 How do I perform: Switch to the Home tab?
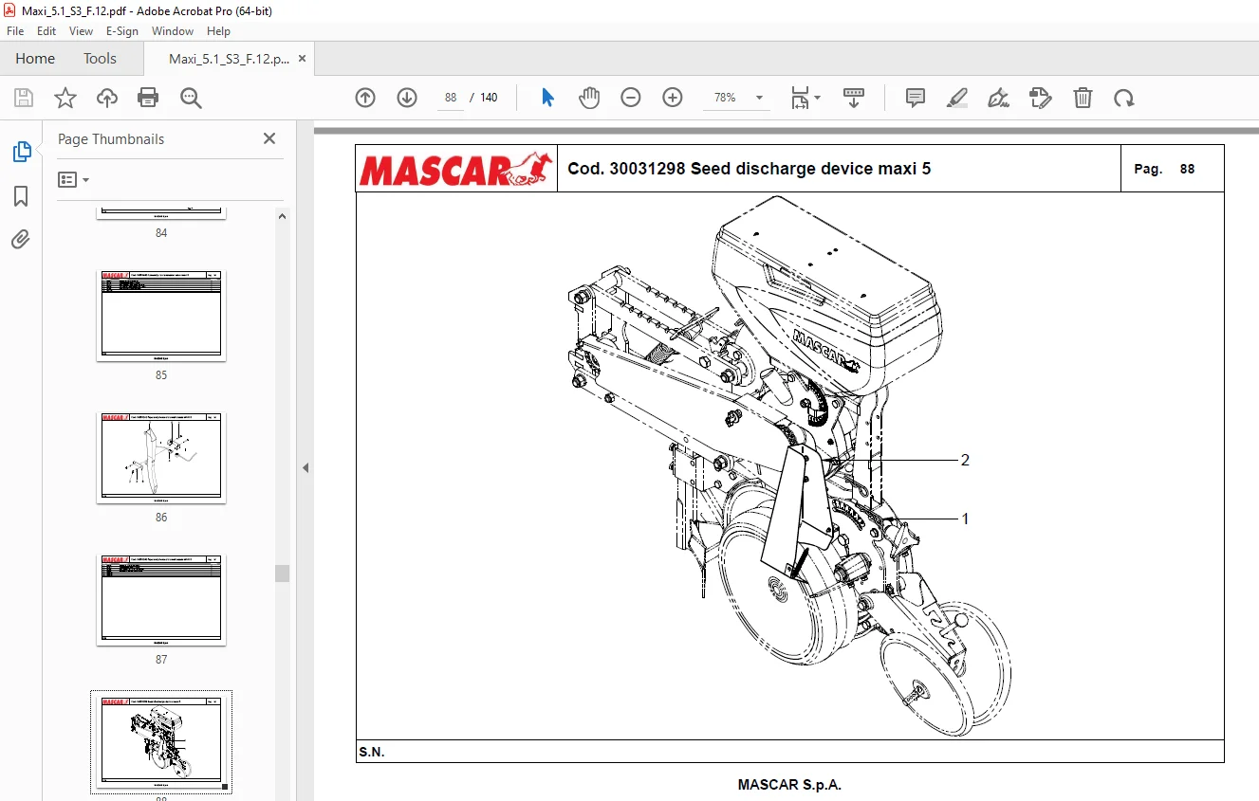tap(35, 59)
